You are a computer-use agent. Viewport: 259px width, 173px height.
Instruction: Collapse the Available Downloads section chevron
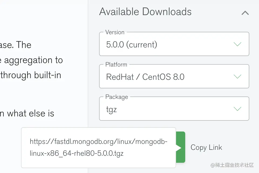(x=245, y=13)
